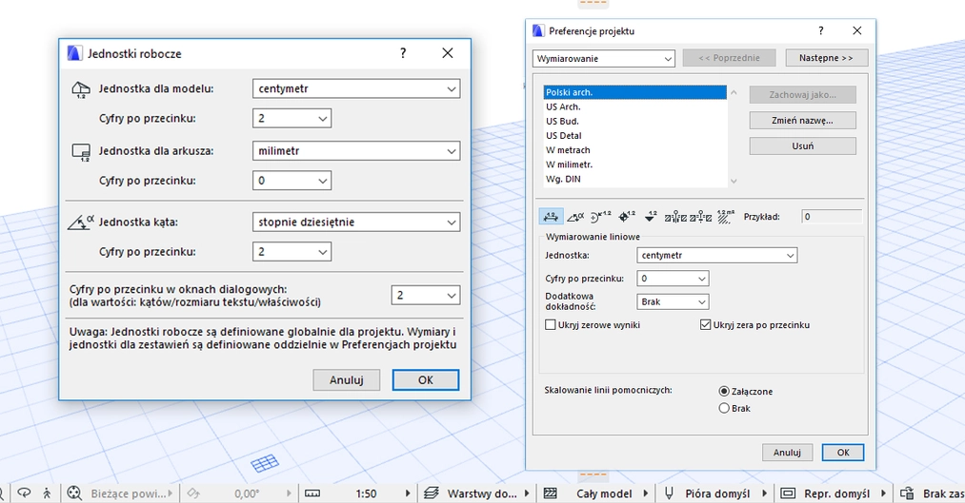Select the level dimensions icon
965x503 pixels.
627,216
